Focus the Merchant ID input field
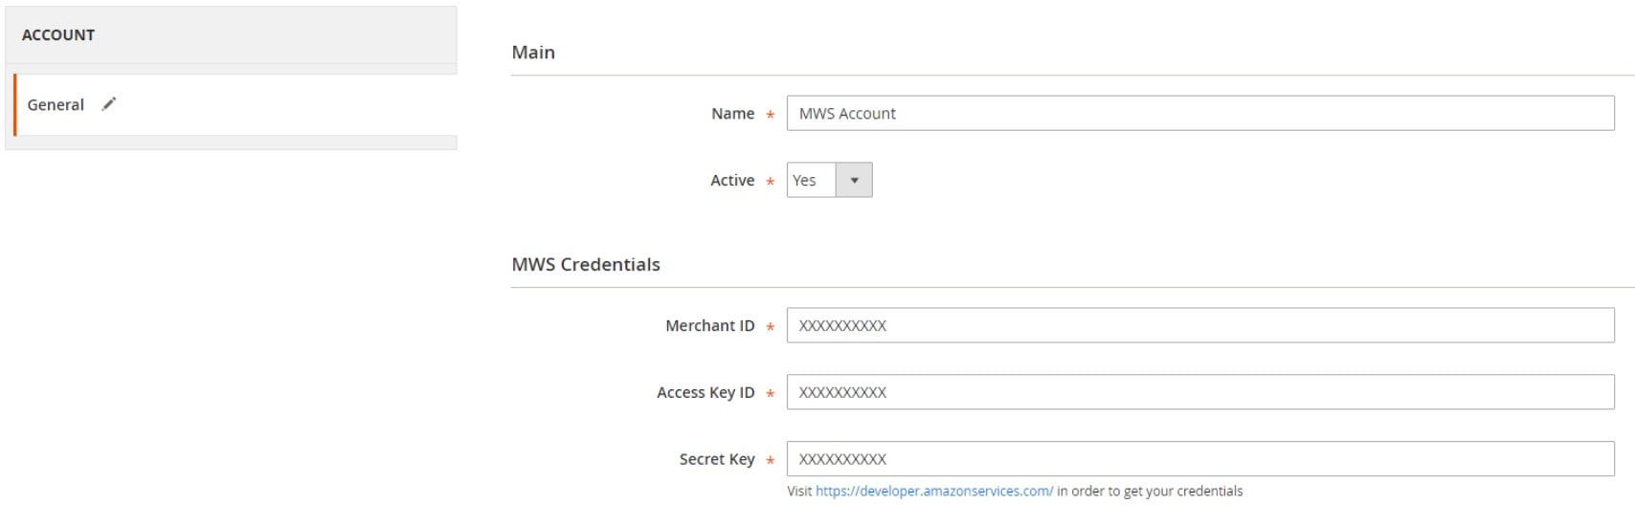This screenshot has height=526, width=1635. click(x=1200, y=326)
